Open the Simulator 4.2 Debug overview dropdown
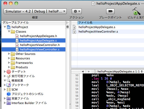The width and height of the screenshot is (144, 109). click(x=35, y=11)
